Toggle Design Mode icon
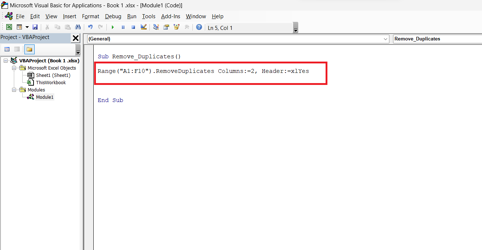The width and height of the screenshot is (482, 250). 143,27
